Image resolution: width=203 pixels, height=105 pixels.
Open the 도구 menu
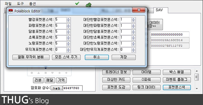pos(20,4)
